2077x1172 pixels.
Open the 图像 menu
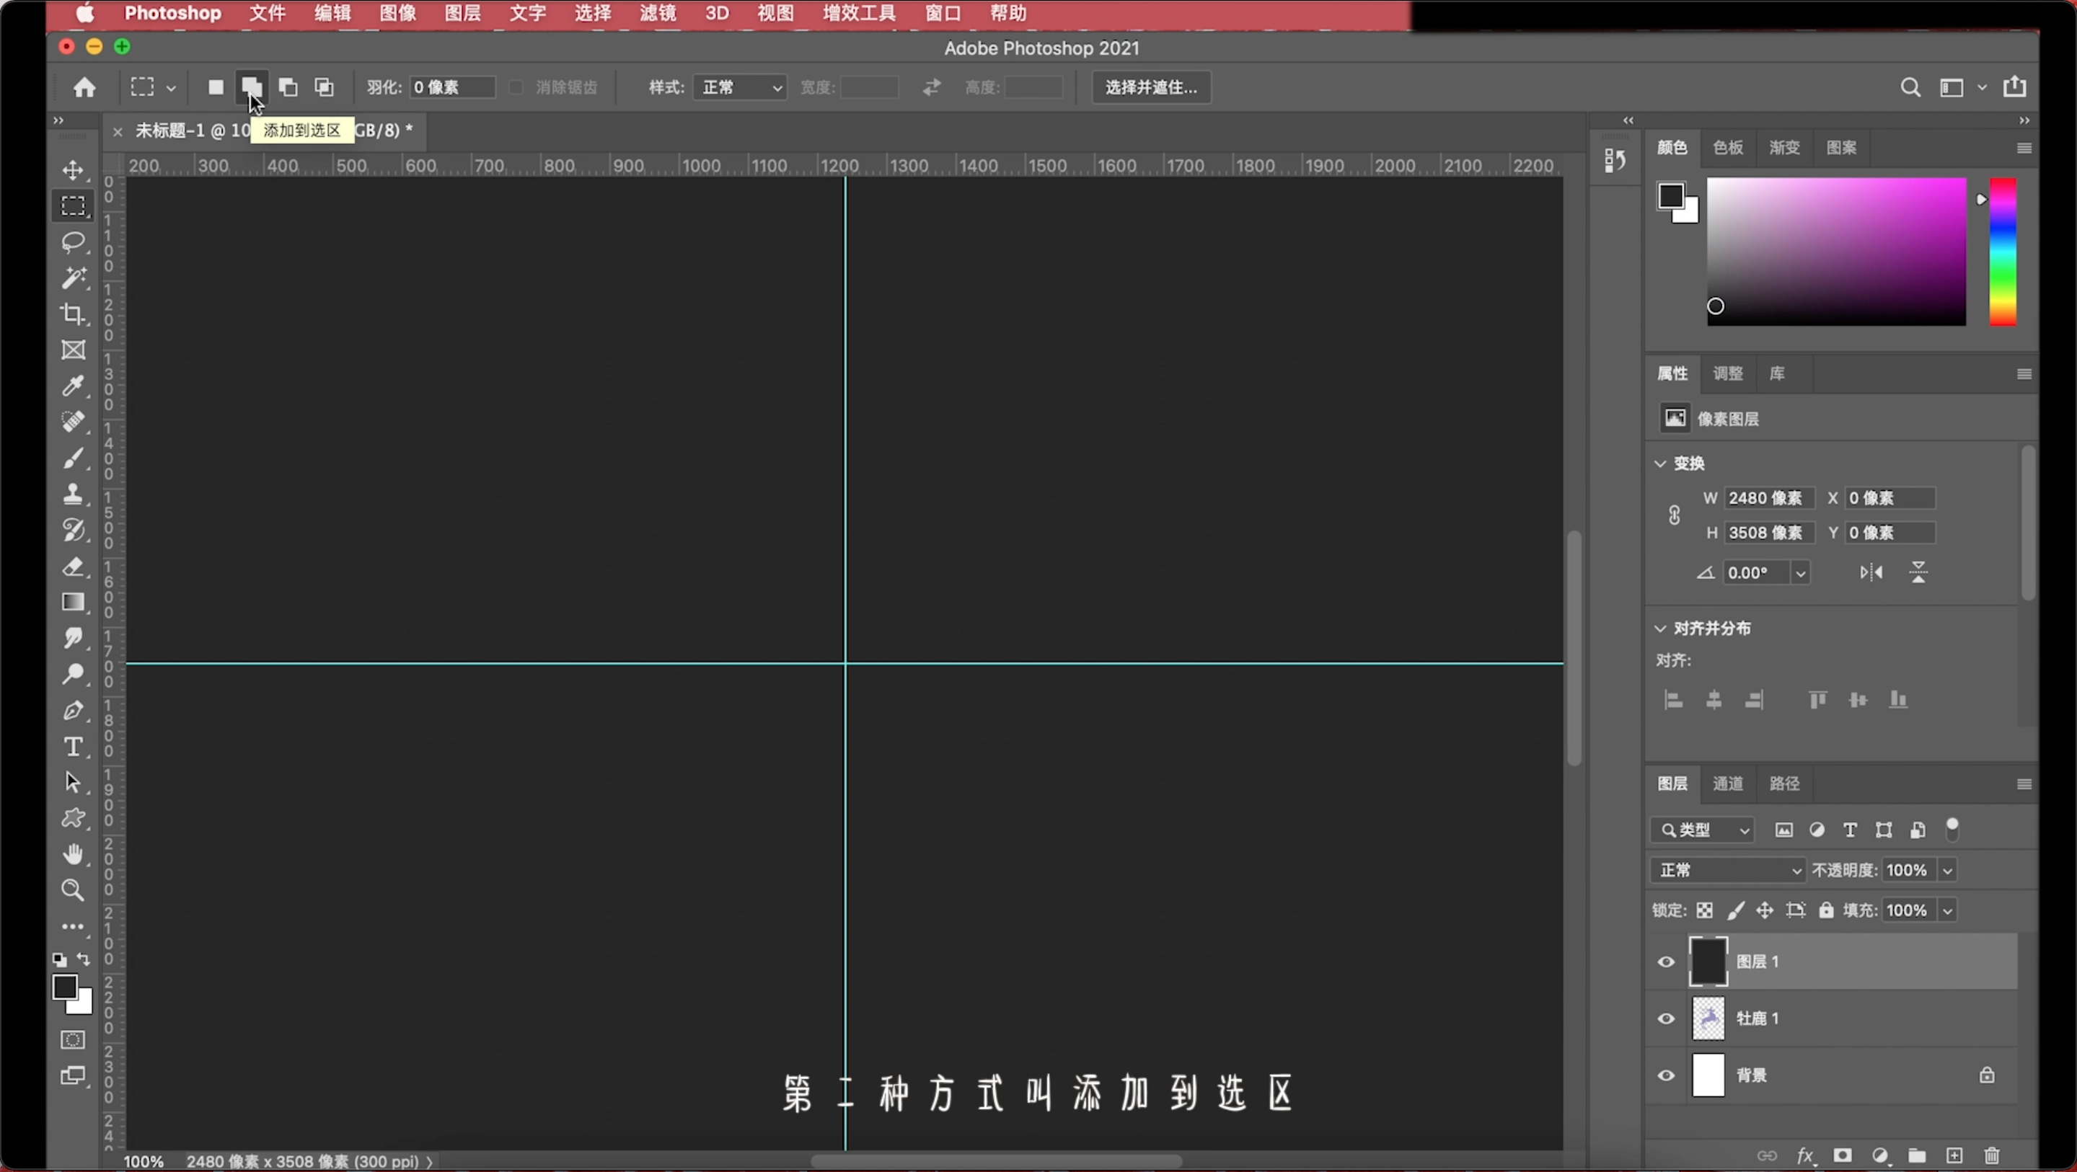point(397,13)
